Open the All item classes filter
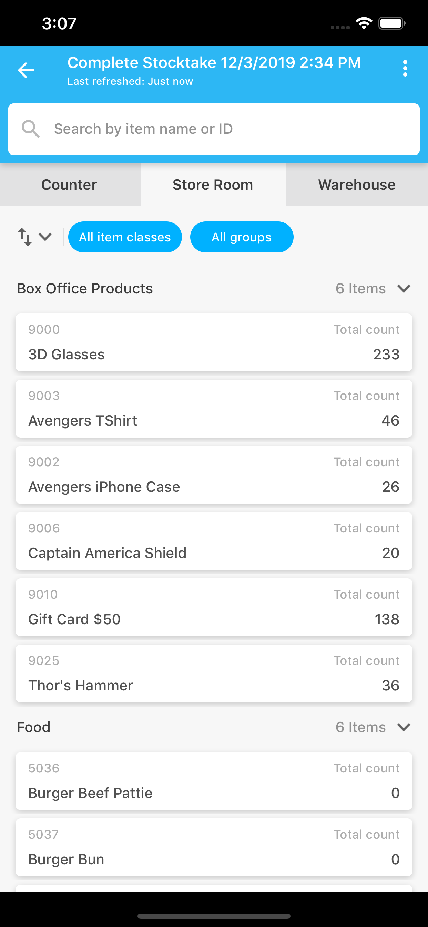This screenshot has height=927, width=428. (125, 237)
